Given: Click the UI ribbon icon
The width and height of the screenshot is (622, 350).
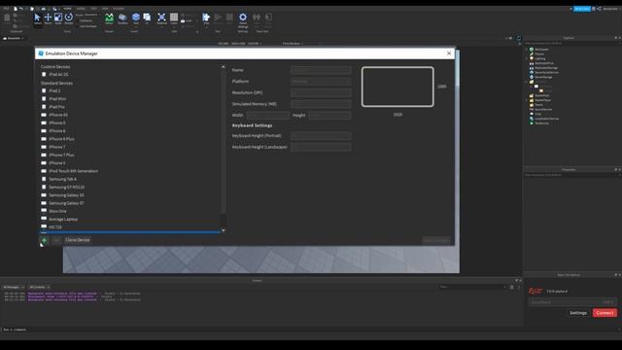Looking at the screenshot, I should click(147, 18).
